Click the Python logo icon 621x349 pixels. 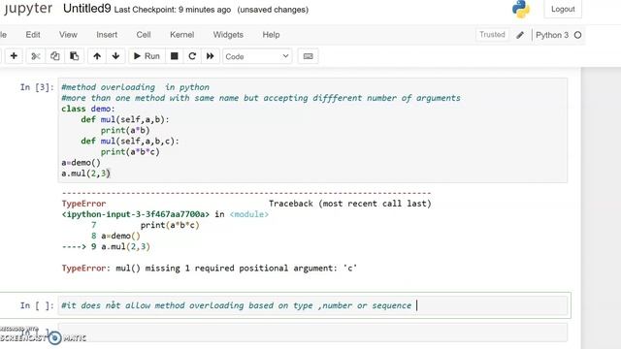pyautogui.click(x=520, y=9)
